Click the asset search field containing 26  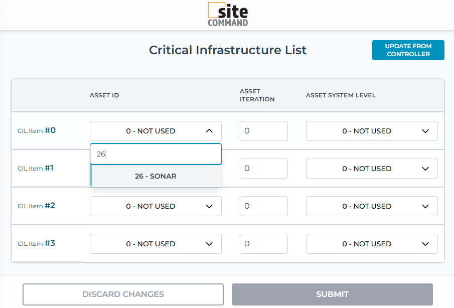coord(156,155)
